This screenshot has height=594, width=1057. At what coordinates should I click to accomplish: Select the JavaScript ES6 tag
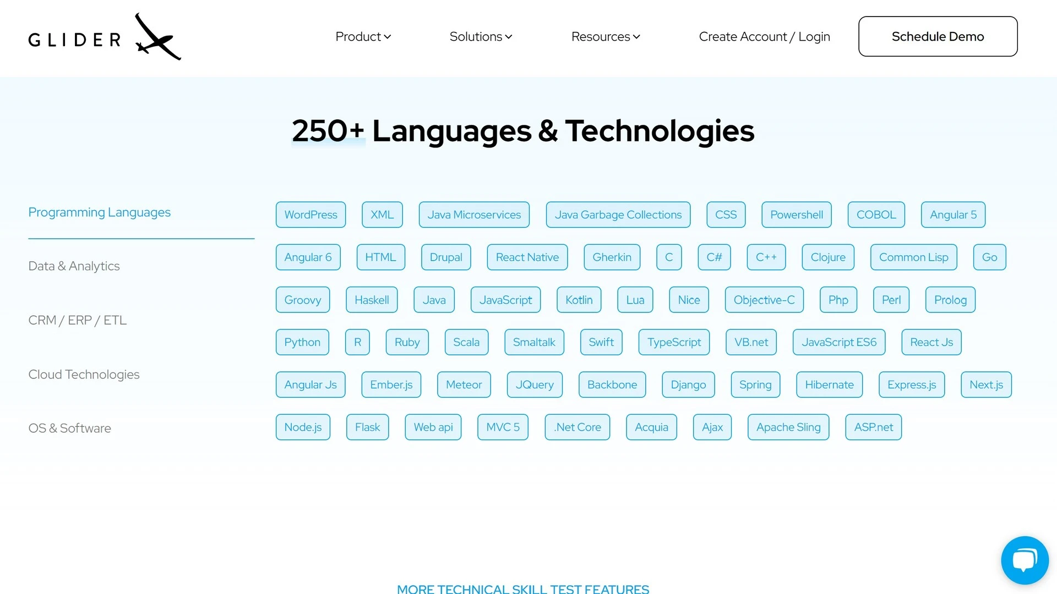tap(839, 342)
